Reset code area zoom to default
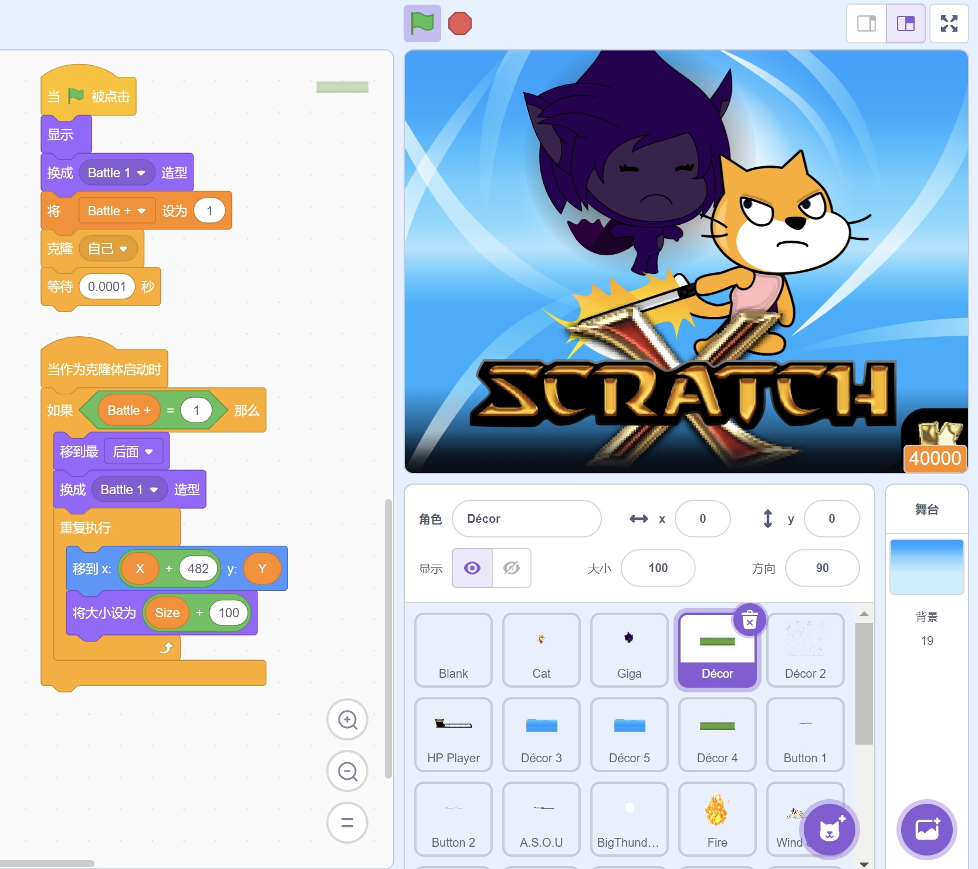978x869 pixels. pyautogui.click(x=347, y=823)
